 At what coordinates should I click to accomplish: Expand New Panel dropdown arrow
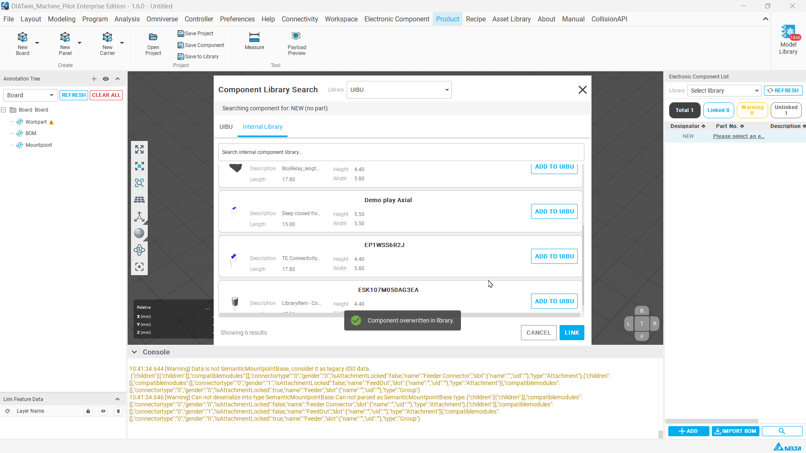click(x=79, y=43)
